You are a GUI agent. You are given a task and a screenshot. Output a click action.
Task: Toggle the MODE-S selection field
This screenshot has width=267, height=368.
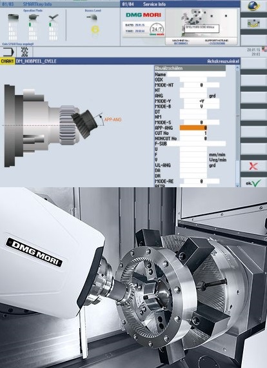click(x=201, y=122)
